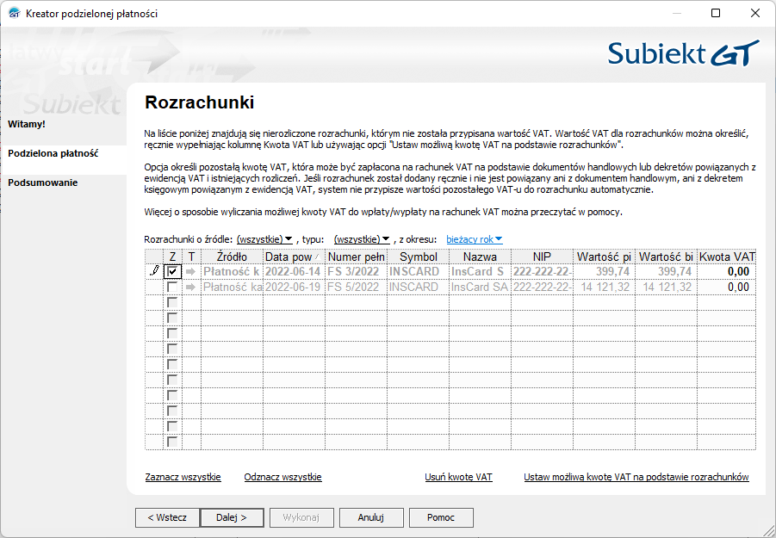
Task: Click the T column header
Action: pyautogui.click(x=191, y=257)
